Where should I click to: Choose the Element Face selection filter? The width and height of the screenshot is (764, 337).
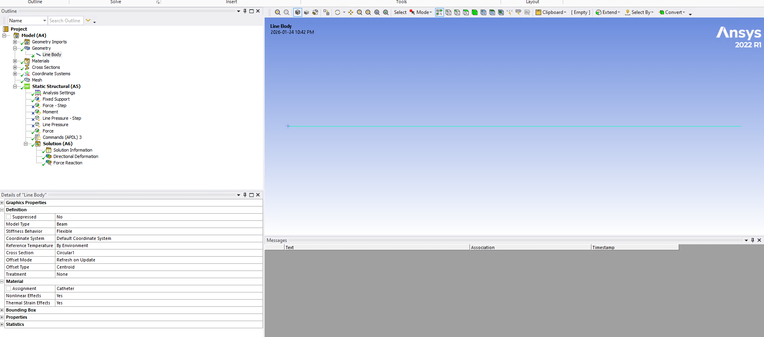492,12
